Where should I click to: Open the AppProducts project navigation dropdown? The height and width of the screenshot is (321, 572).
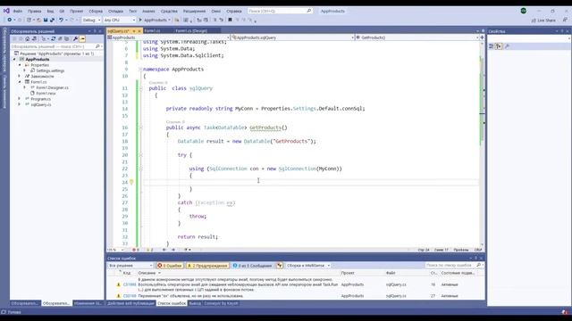(168, 37)
